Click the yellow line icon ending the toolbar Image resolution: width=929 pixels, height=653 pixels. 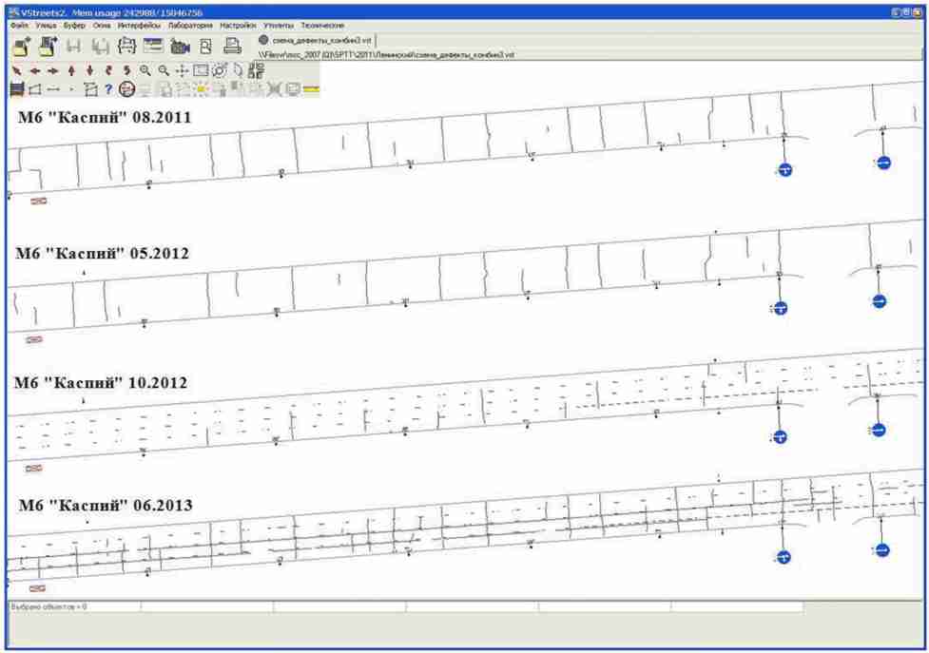(x=311, y=89)
